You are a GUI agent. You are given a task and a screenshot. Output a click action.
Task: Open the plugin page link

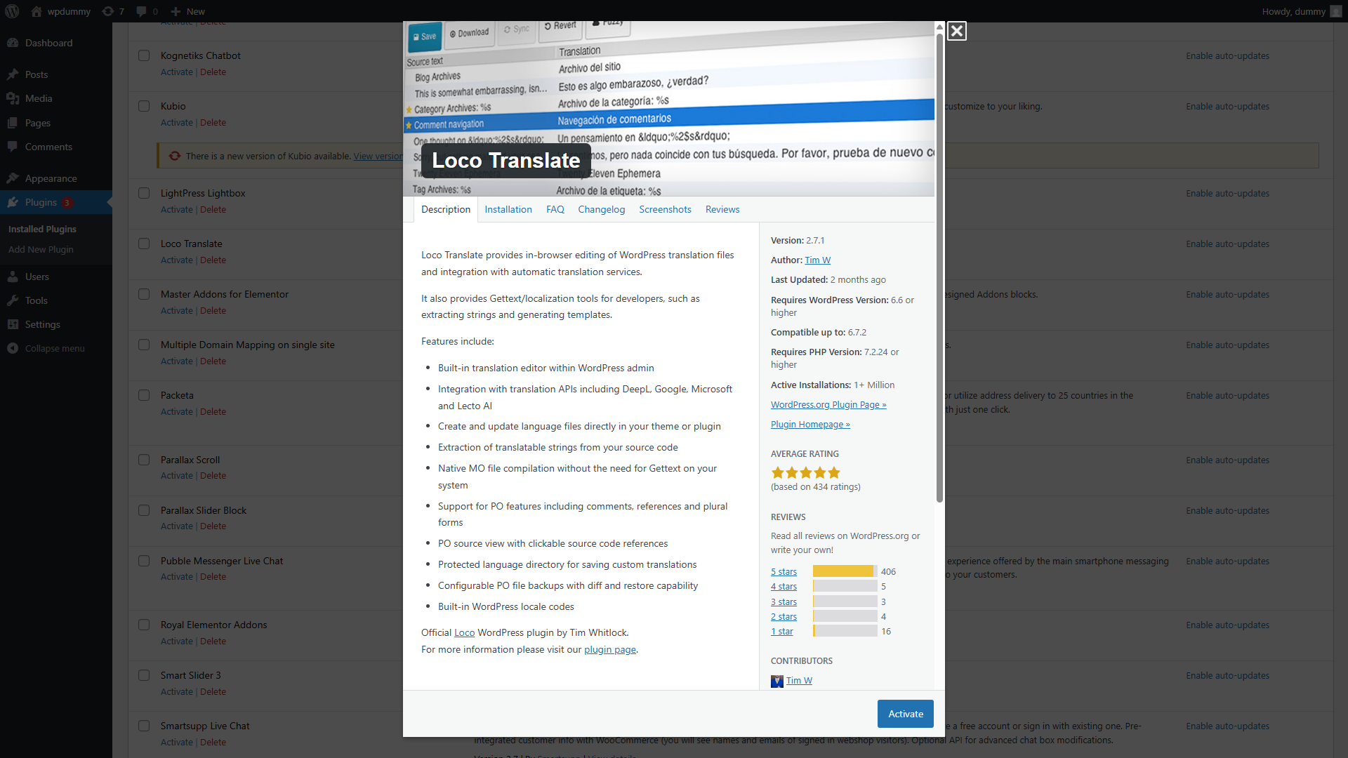[610, 649]
